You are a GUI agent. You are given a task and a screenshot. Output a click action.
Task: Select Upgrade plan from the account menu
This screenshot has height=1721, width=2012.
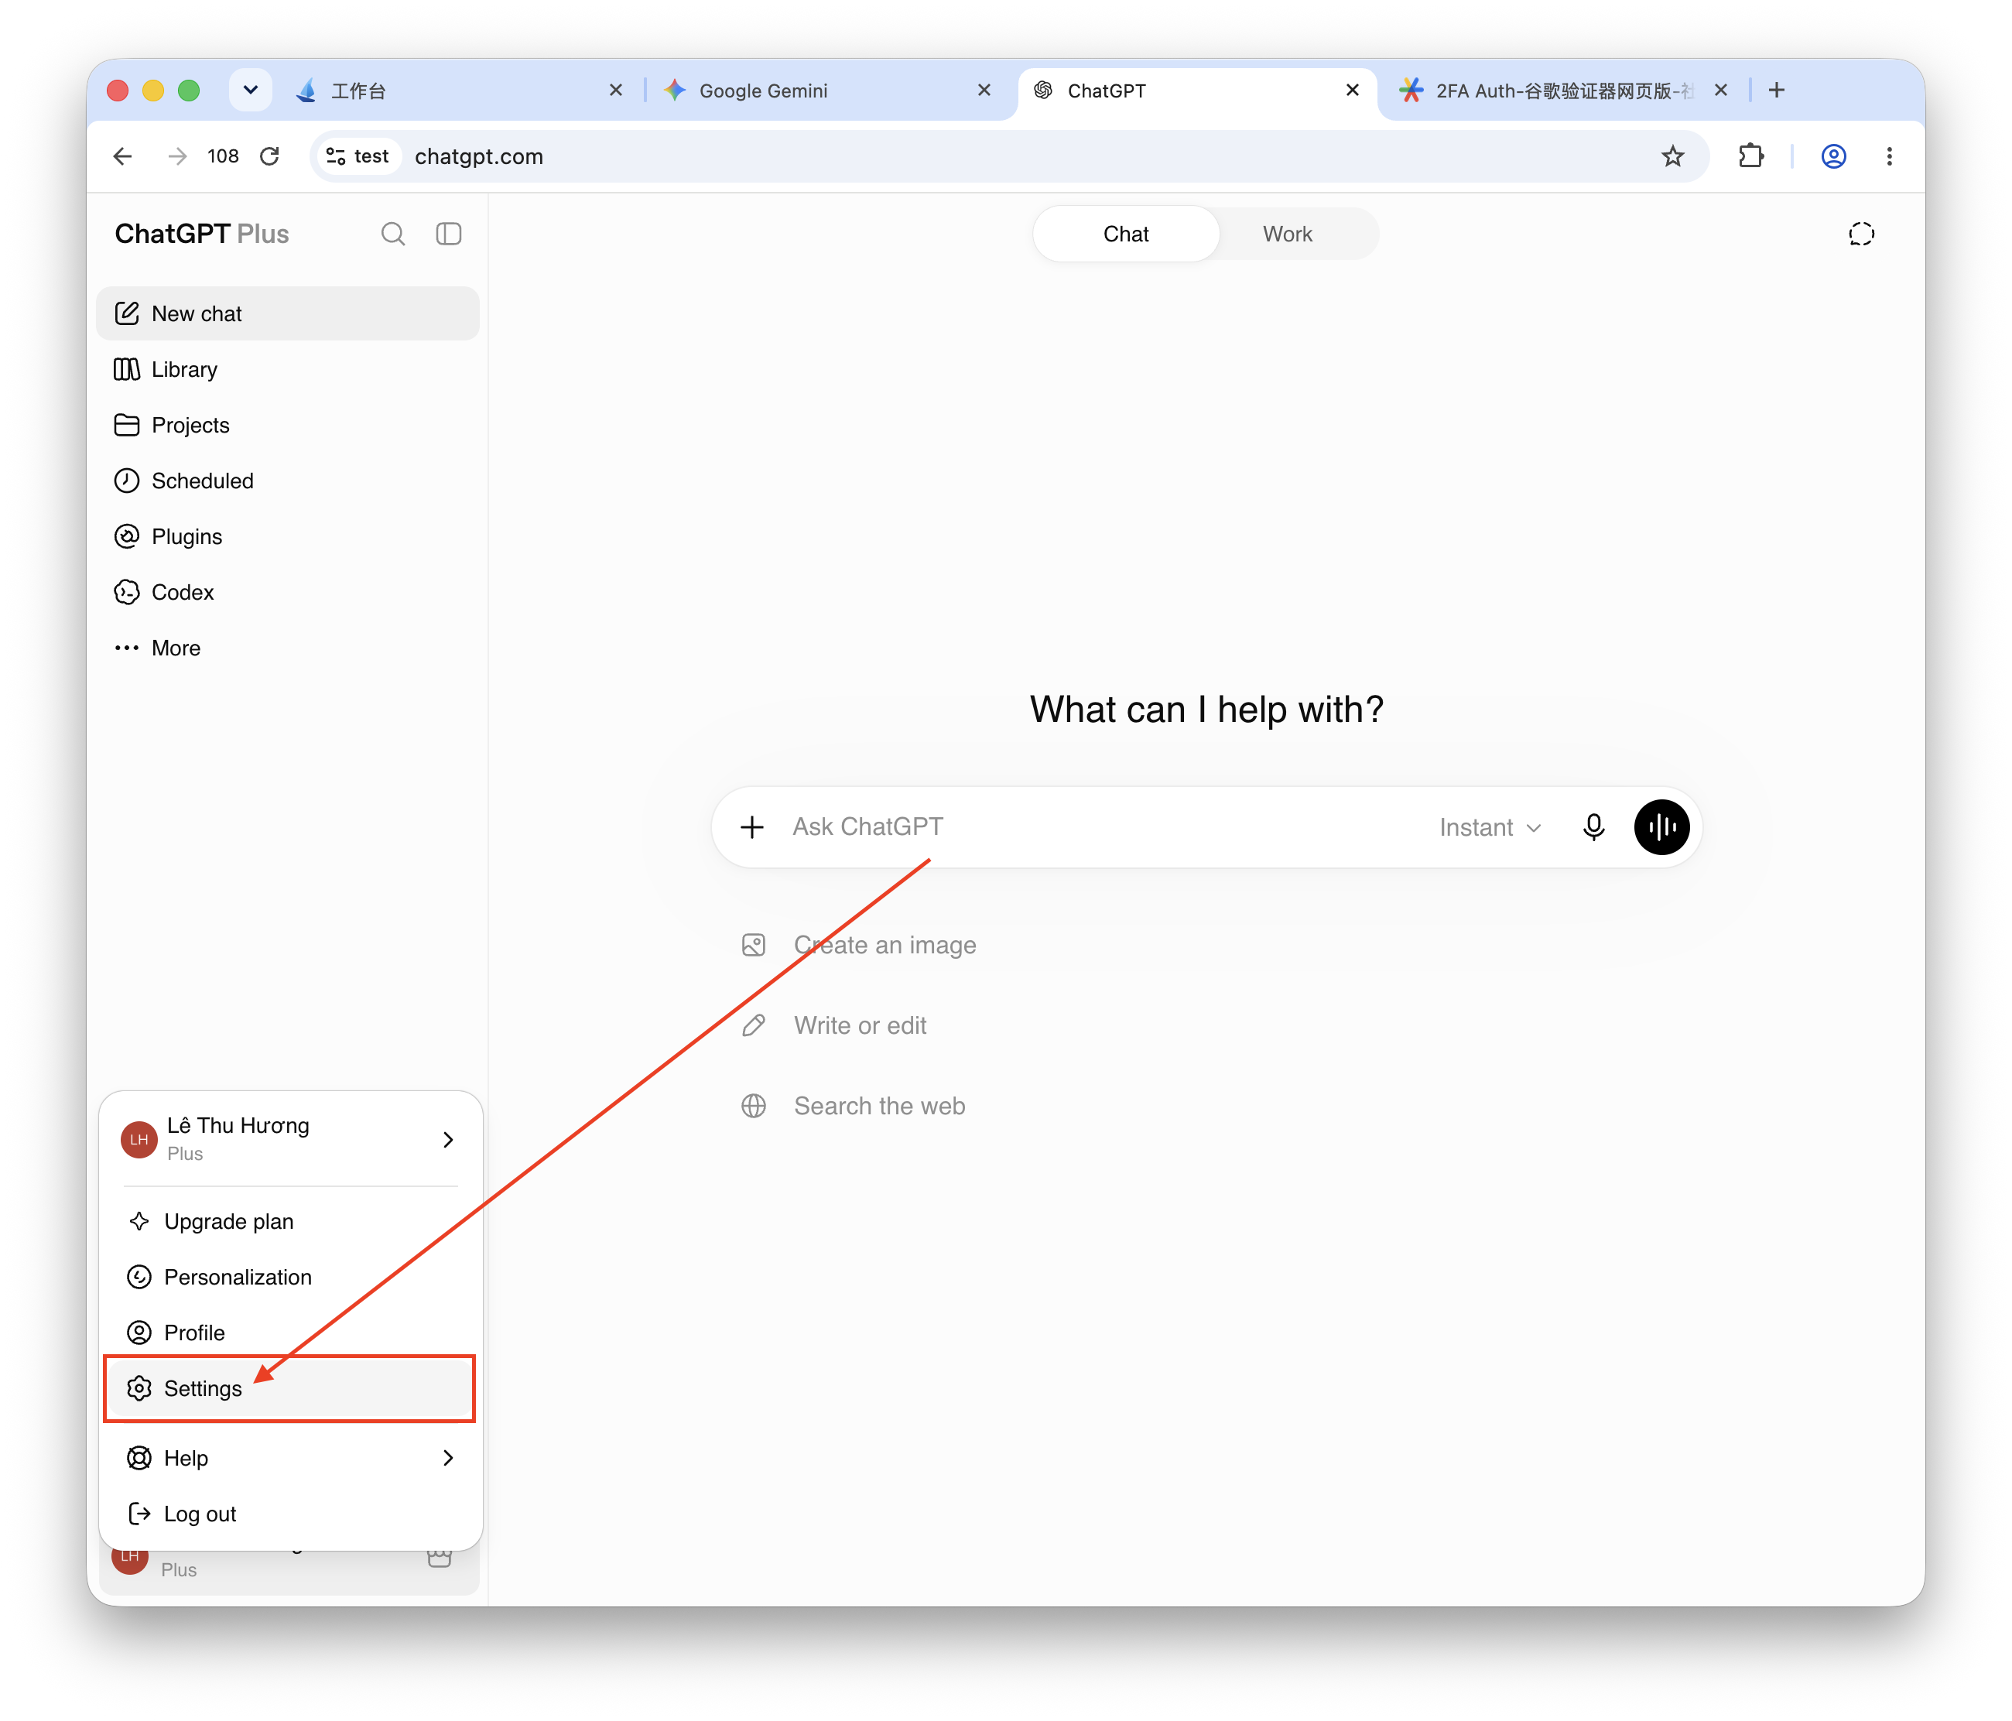[x=289, y=1222]
